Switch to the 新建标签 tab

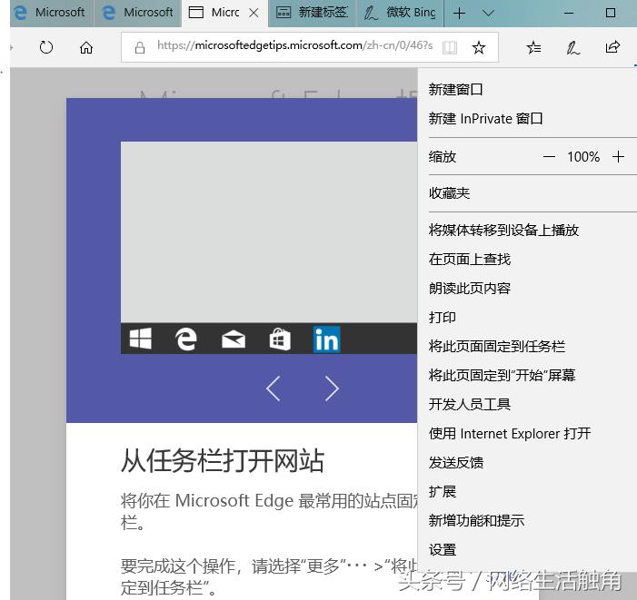click(312, 13)
